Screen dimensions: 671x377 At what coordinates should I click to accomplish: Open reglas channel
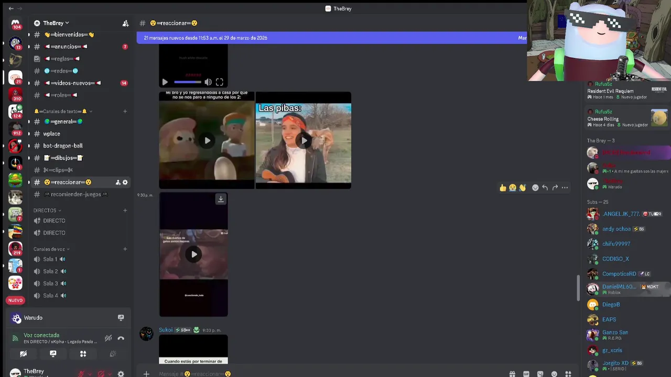[x=79, y=59]
